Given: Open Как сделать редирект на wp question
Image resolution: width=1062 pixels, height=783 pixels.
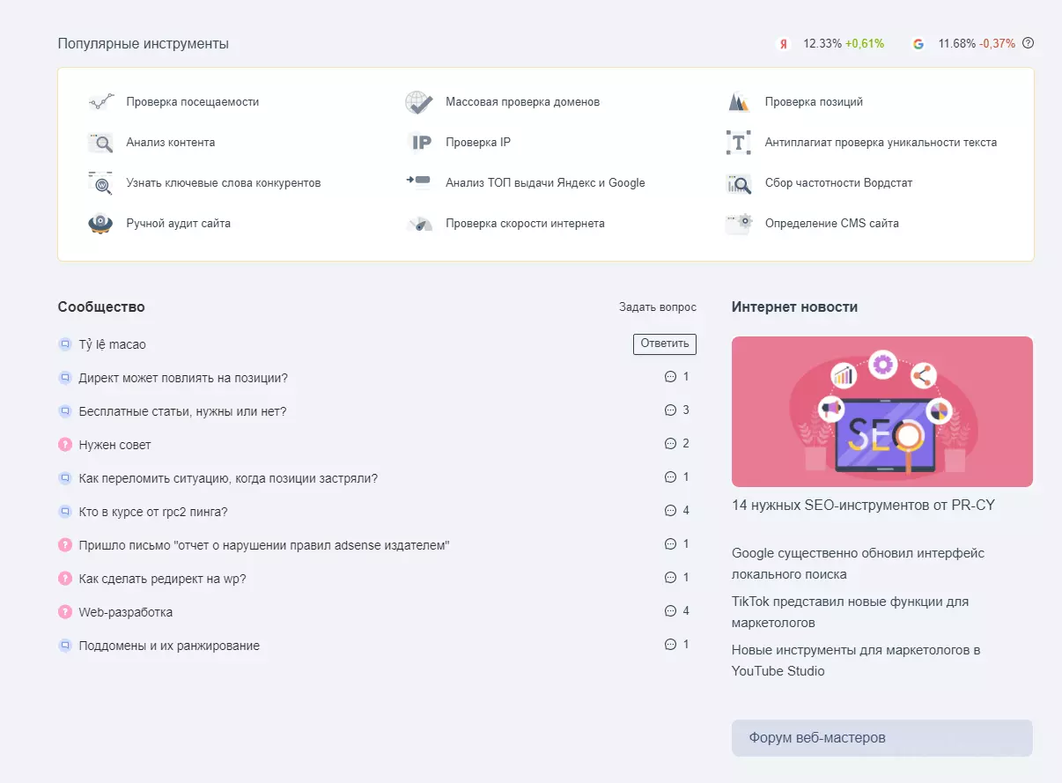Looking at the screenshot, I should tap(162, 579).
